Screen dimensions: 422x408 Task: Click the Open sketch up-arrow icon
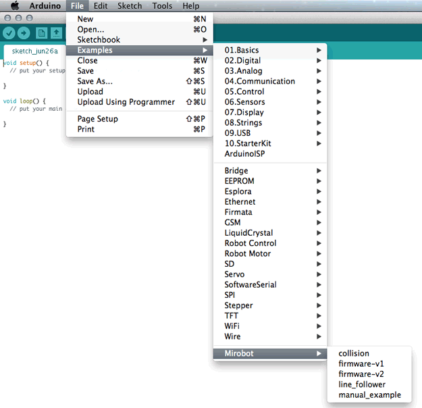pyautogui.click(x=56, y=33)
